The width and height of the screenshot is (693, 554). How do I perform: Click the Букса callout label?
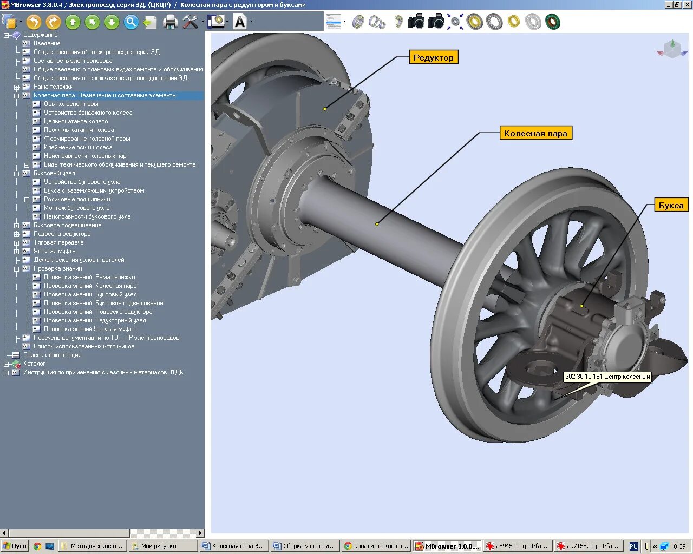(x=671, y=205)
